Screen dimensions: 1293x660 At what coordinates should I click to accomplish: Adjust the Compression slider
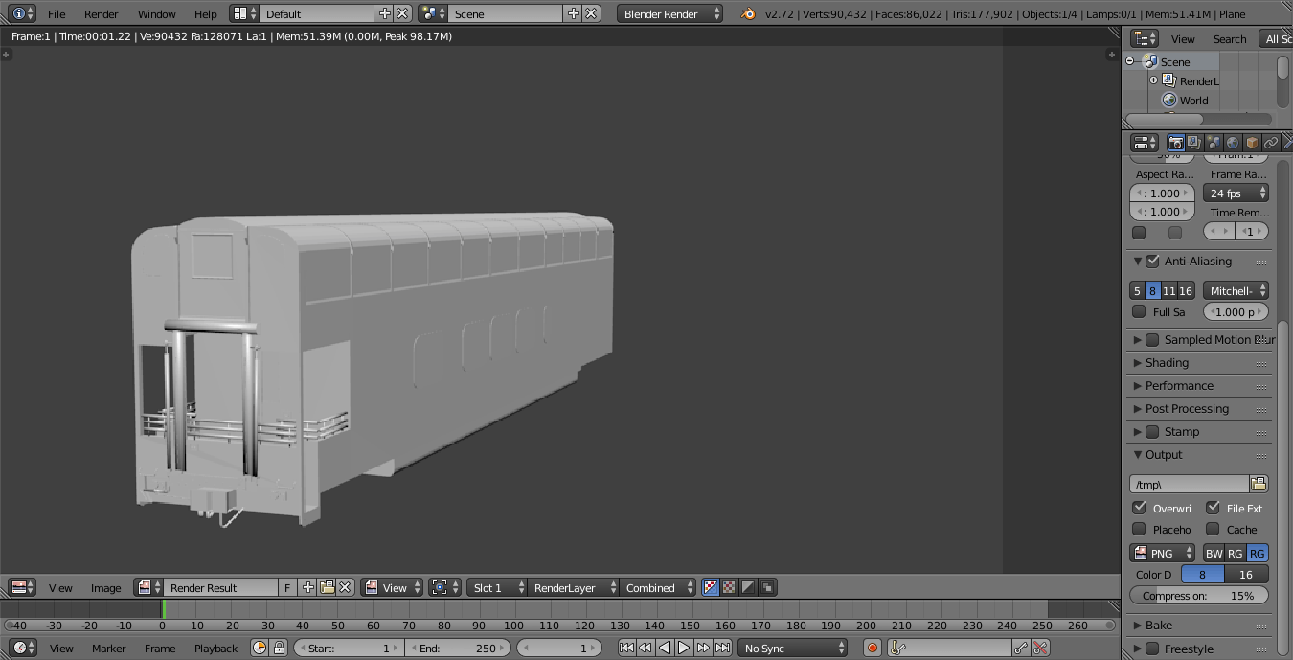tap(1199, 595)
